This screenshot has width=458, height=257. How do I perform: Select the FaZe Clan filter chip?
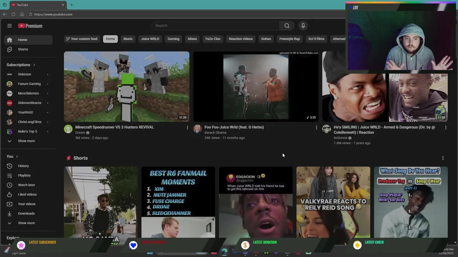point(213,39)
